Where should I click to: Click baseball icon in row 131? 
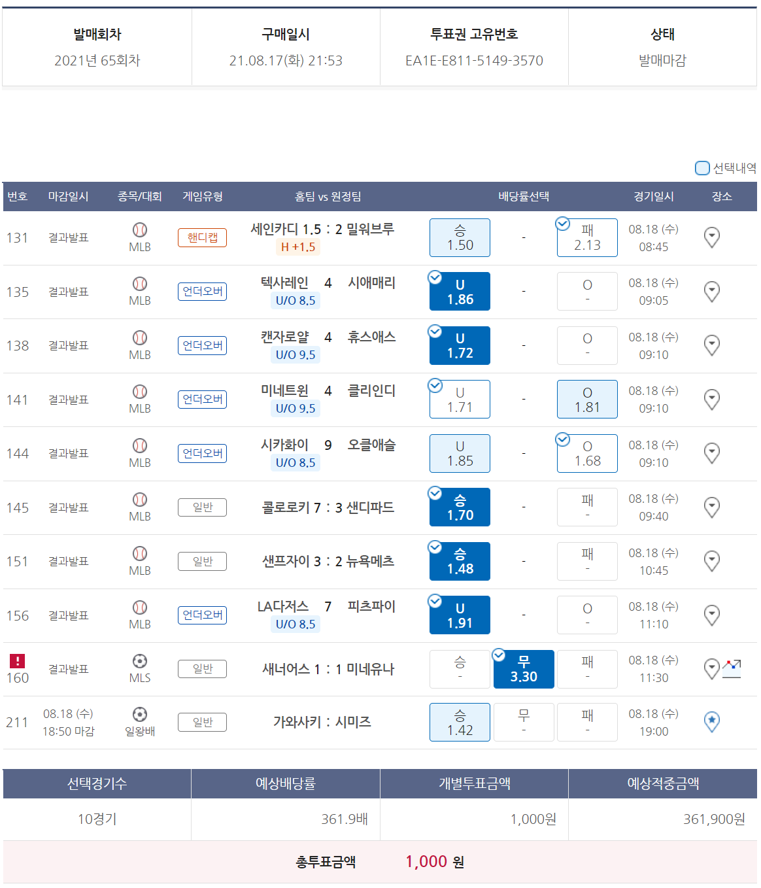(x=140, y=230)
